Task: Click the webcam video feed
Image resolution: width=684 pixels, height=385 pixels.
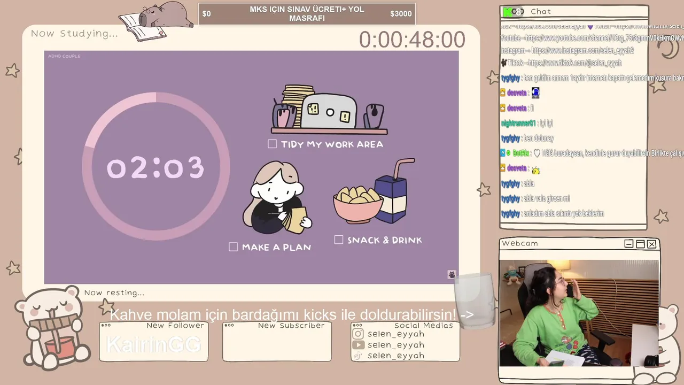Action: point(579,313)
